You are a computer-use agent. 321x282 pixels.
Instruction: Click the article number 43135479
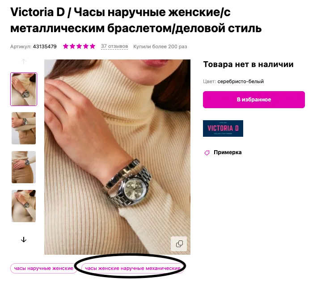[45, 46]
